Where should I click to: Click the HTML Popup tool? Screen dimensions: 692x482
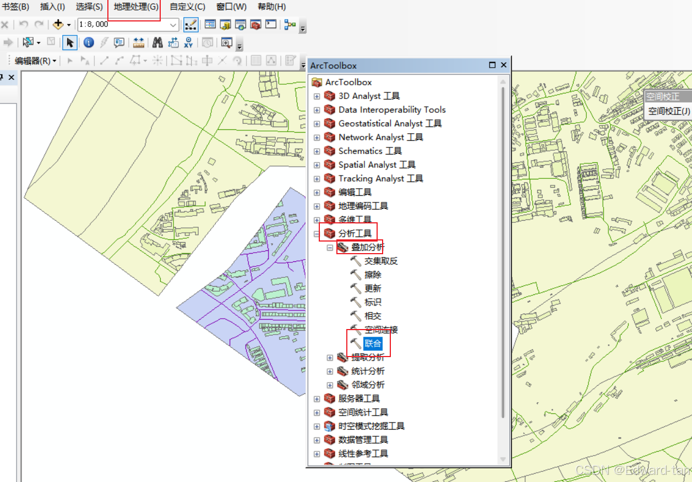click(x=119, y=42)
